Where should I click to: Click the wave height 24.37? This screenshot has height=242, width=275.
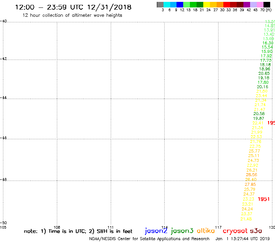[249, 194]
